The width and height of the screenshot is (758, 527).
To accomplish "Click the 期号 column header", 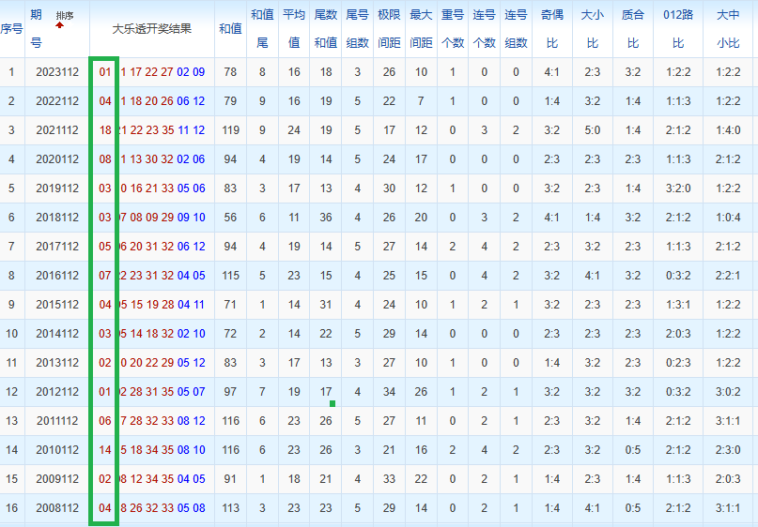I will (x=36, y=28).
